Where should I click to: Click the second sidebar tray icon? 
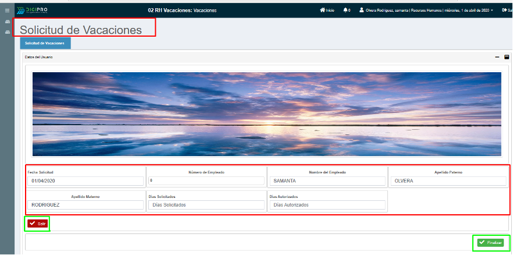pyautogui.click(x=8, y=31)
